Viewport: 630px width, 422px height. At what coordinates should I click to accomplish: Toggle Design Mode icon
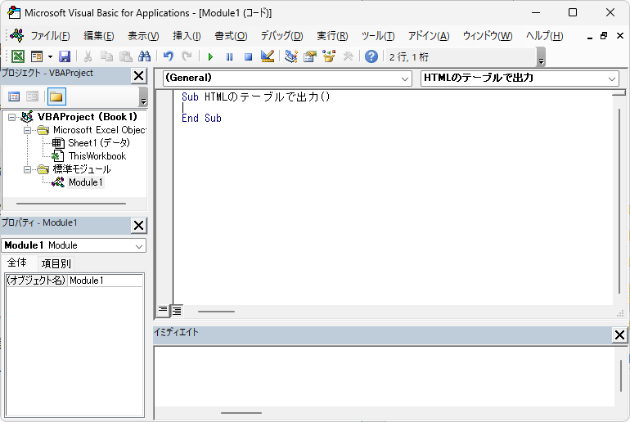268,56
